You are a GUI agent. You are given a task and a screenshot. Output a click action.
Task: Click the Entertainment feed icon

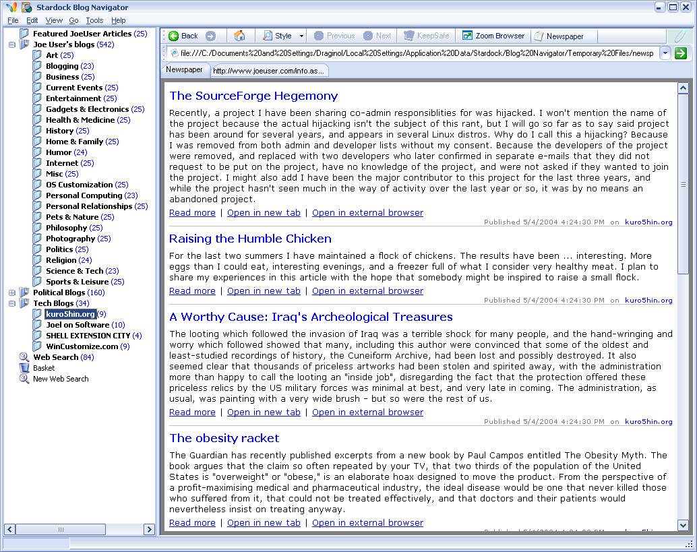(x=38, y=98)
